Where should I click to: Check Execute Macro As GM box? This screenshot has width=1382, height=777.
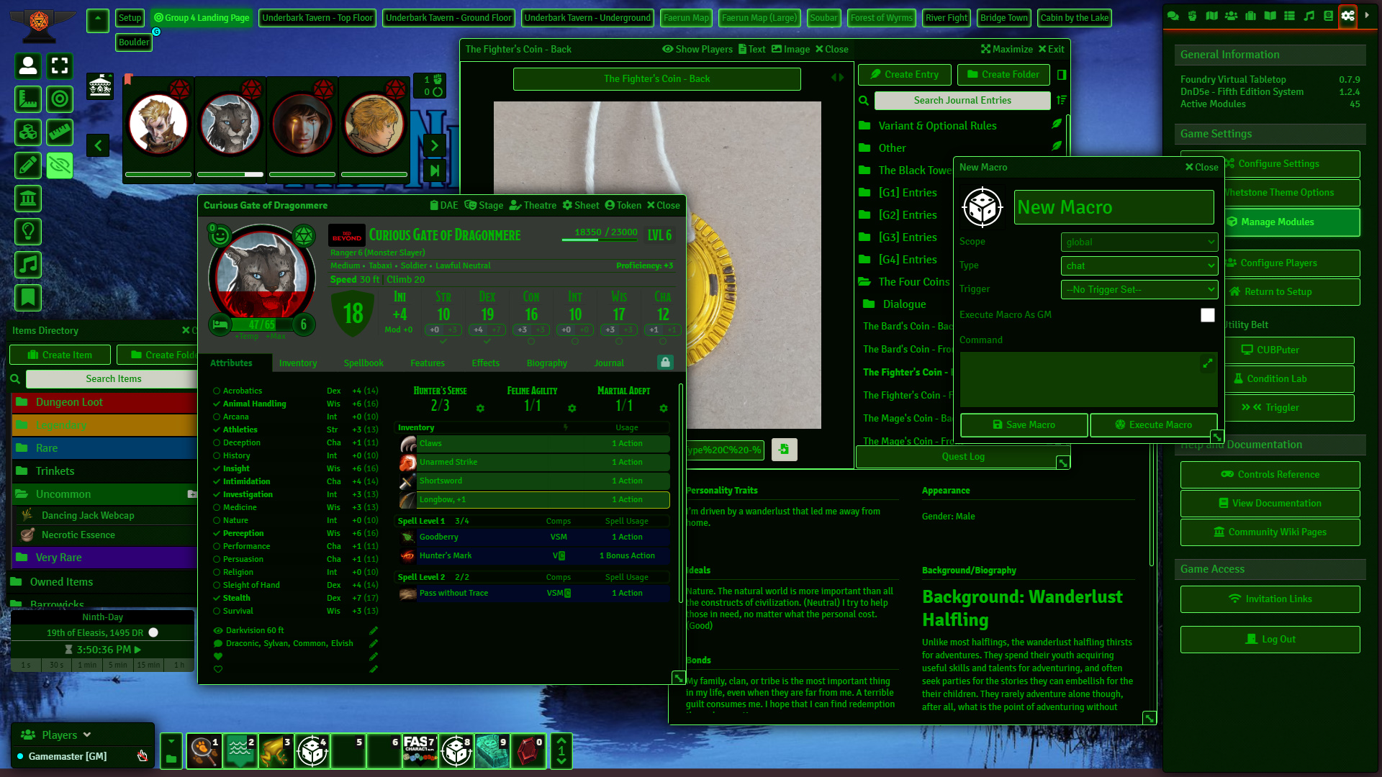[1207, 315]
